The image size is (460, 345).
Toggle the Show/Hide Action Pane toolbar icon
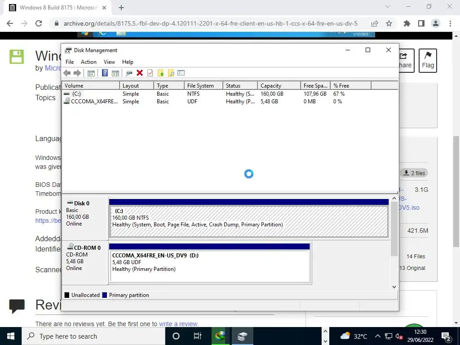pos(115,73)
